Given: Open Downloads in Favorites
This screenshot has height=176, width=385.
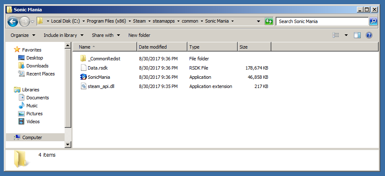Looking at the screenshot, I should 34,66.
